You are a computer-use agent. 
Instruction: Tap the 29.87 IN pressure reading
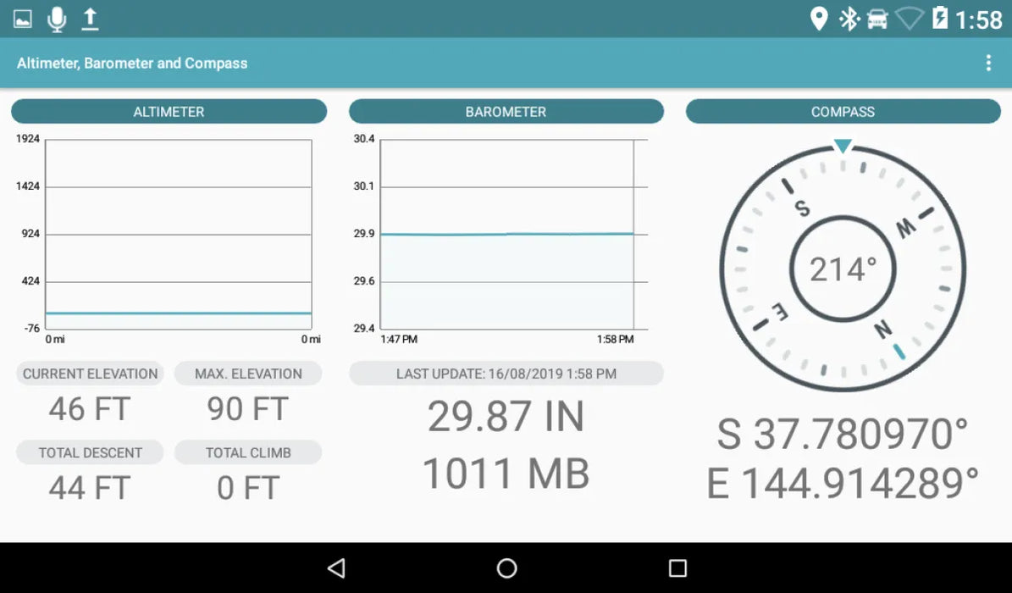coord(506,417)
